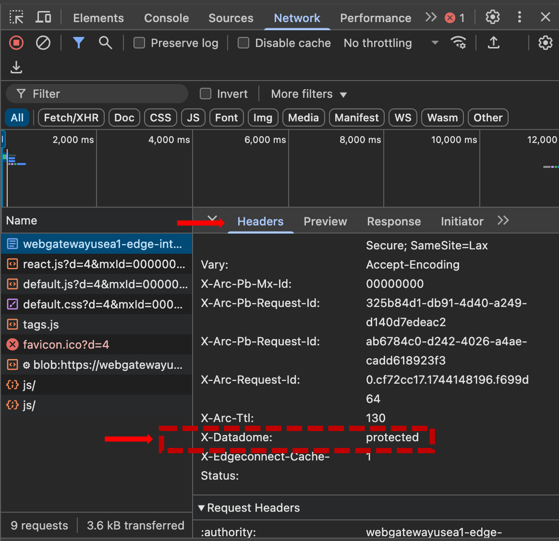Screen dimensions: 559x541
Task: Switch to the Performance tab
Action: [376, 18]
